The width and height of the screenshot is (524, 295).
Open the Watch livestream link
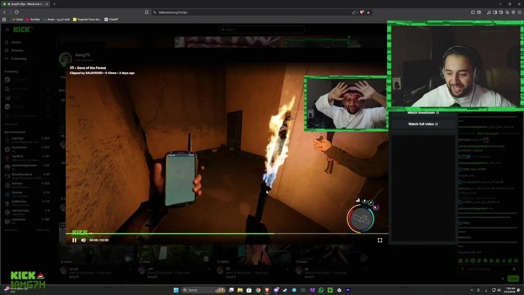(x=423, y=113)
